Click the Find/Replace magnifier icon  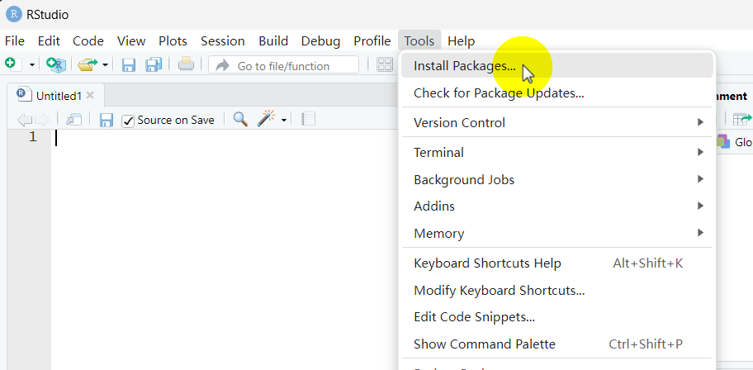point(240,120)
